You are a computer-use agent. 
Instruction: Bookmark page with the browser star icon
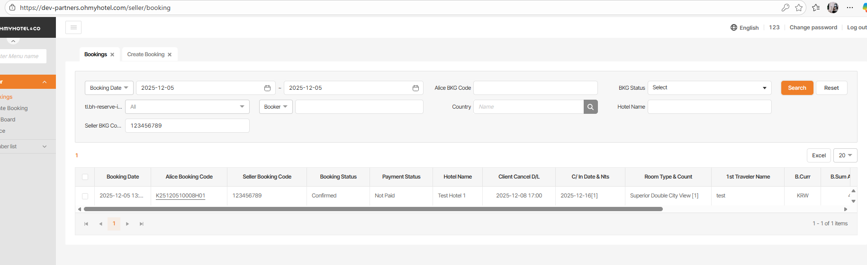pos(799,8)
